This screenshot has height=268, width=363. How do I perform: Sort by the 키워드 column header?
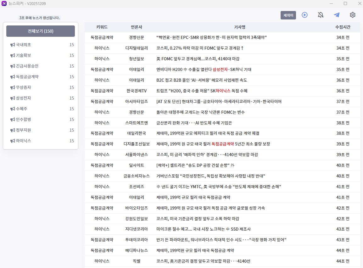point(102,27)
